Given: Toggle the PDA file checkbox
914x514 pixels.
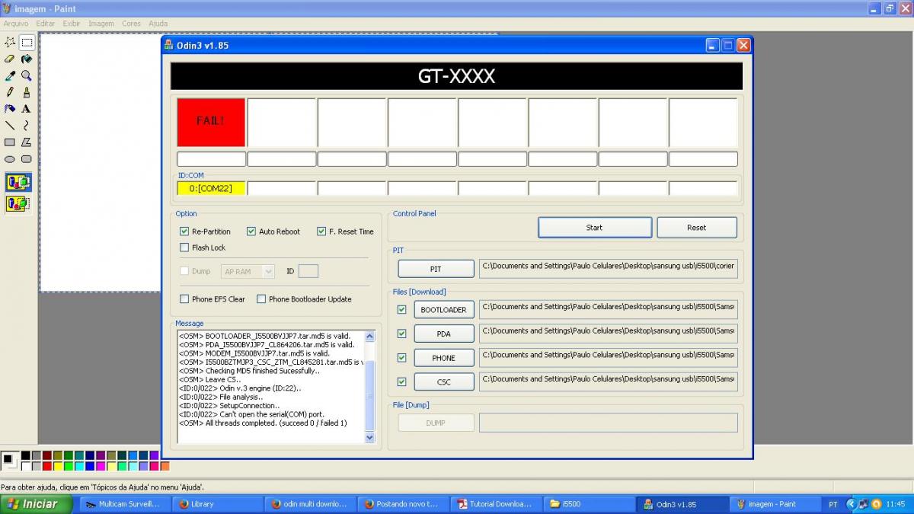Looking at the screenshot, I should 401,334.
